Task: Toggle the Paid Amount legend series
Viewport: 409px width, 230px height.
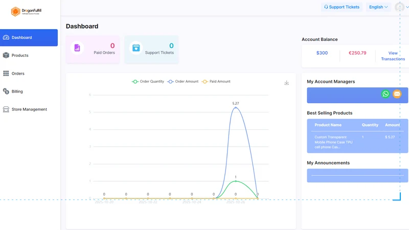Action: click(216, 82)
